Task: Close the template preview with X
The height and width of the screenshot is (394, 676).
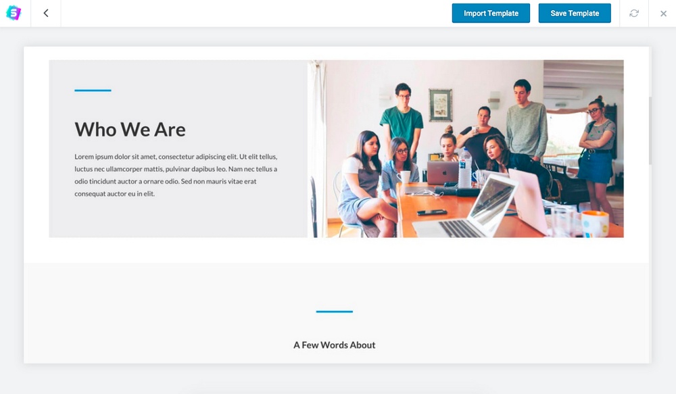Action: point(664,14)
